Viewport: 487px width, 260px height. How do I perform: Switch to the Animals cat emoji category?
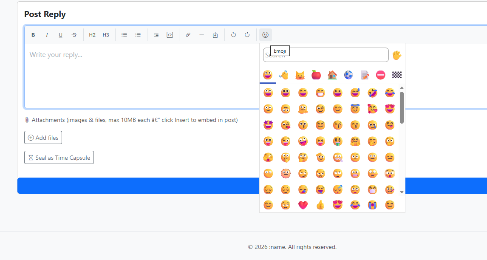(x=300, y=75)
